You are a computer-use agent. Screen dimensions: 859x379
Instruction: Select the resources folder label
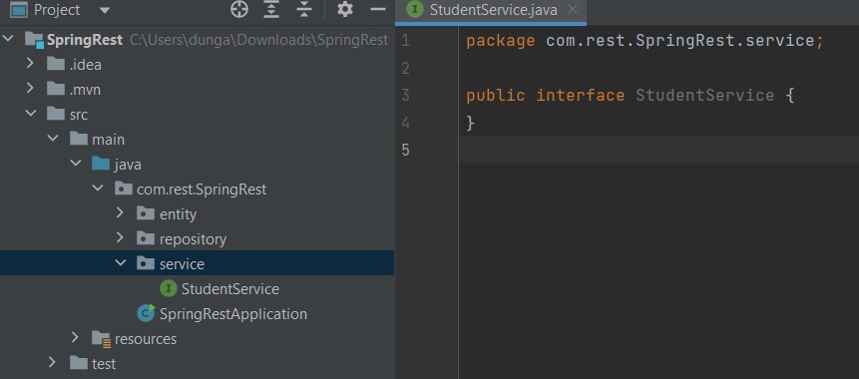pyautogui.click(x=146, y=339)
